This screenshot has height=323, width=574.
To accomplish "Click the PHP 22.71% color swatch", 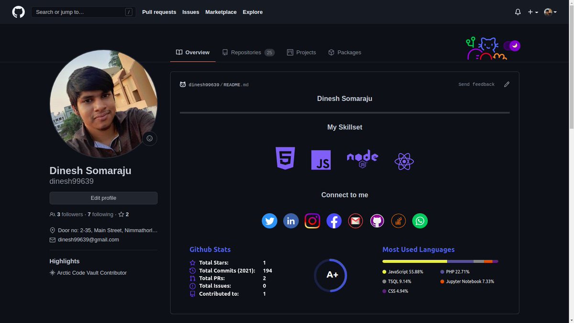I will click(442, 271).
